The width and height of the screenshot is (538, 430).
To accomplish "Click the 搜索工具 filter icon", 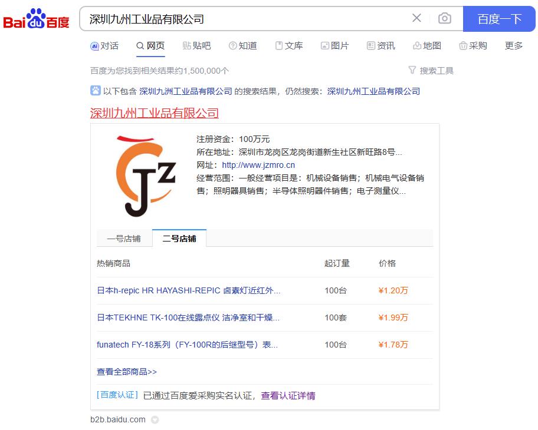I will (412, 70).
